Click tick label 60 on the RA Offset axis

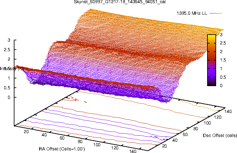62,138
